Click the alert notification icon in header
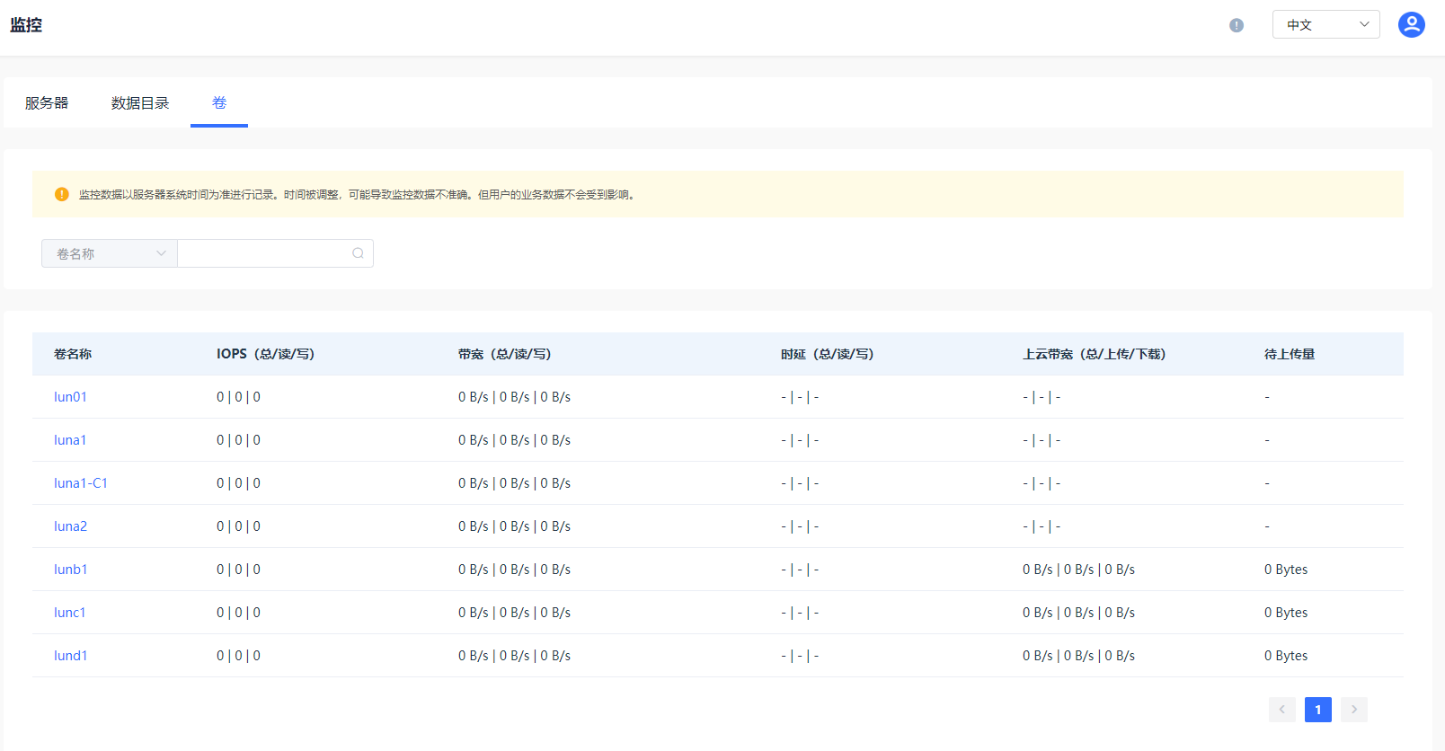1445x751 pixels. click(1237, 25)
